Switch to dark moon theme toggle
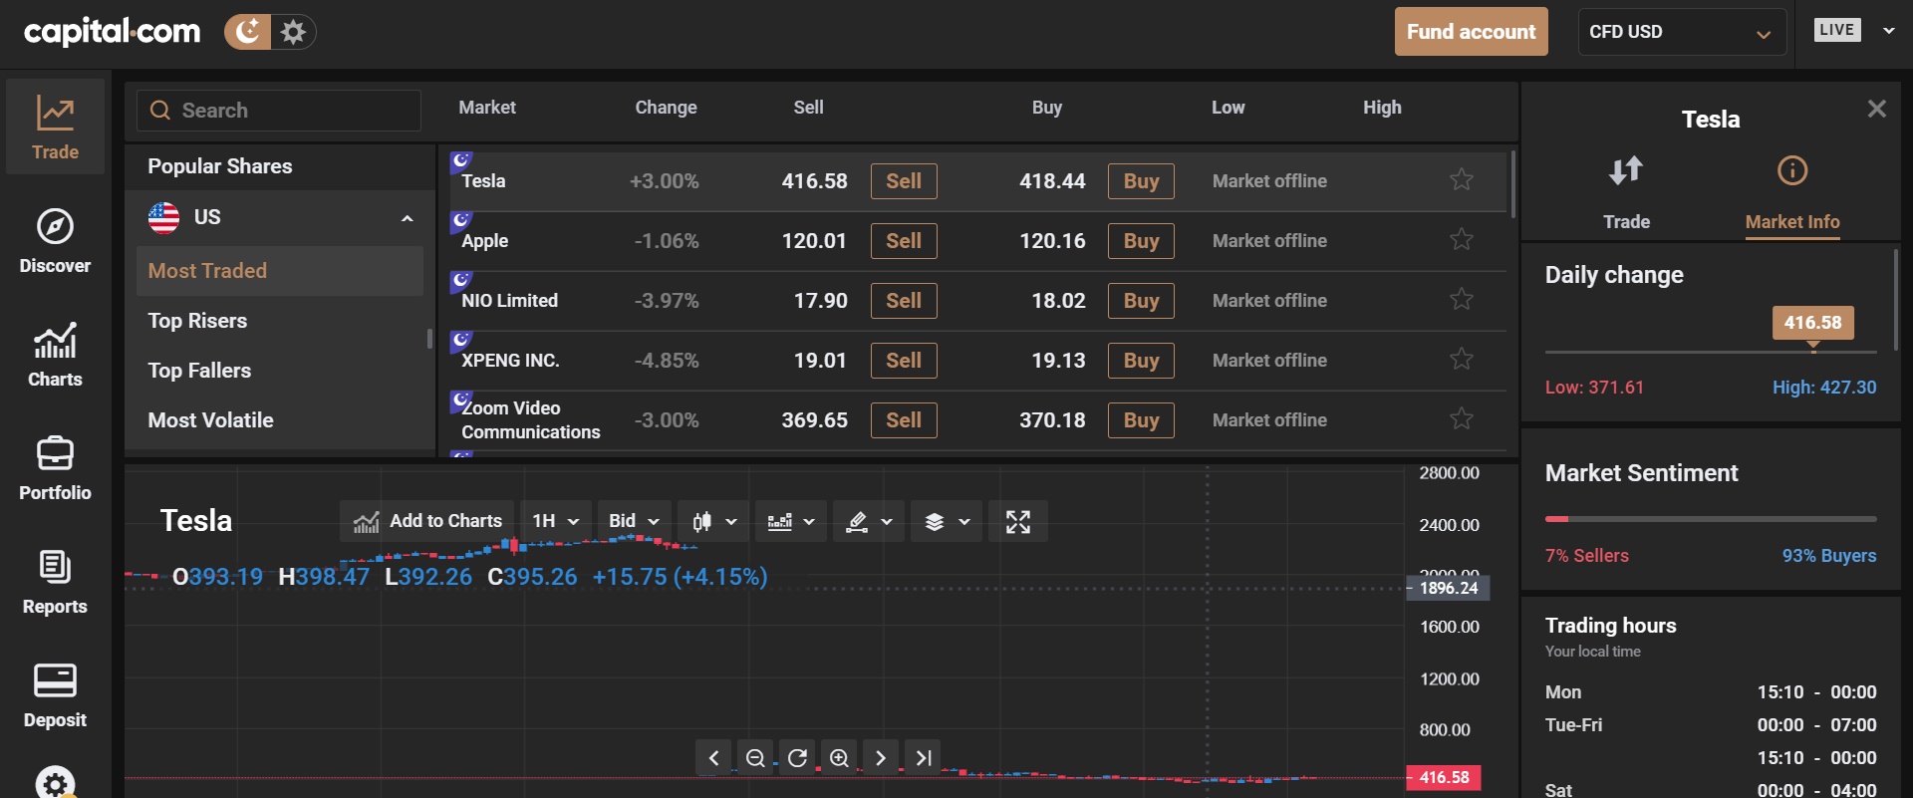This screenshot has width=1913, height=798. pyautogui.click(x=248, y=32)
